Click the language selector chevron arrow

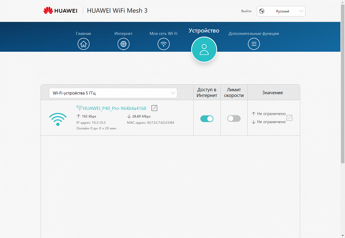[301, 11]
